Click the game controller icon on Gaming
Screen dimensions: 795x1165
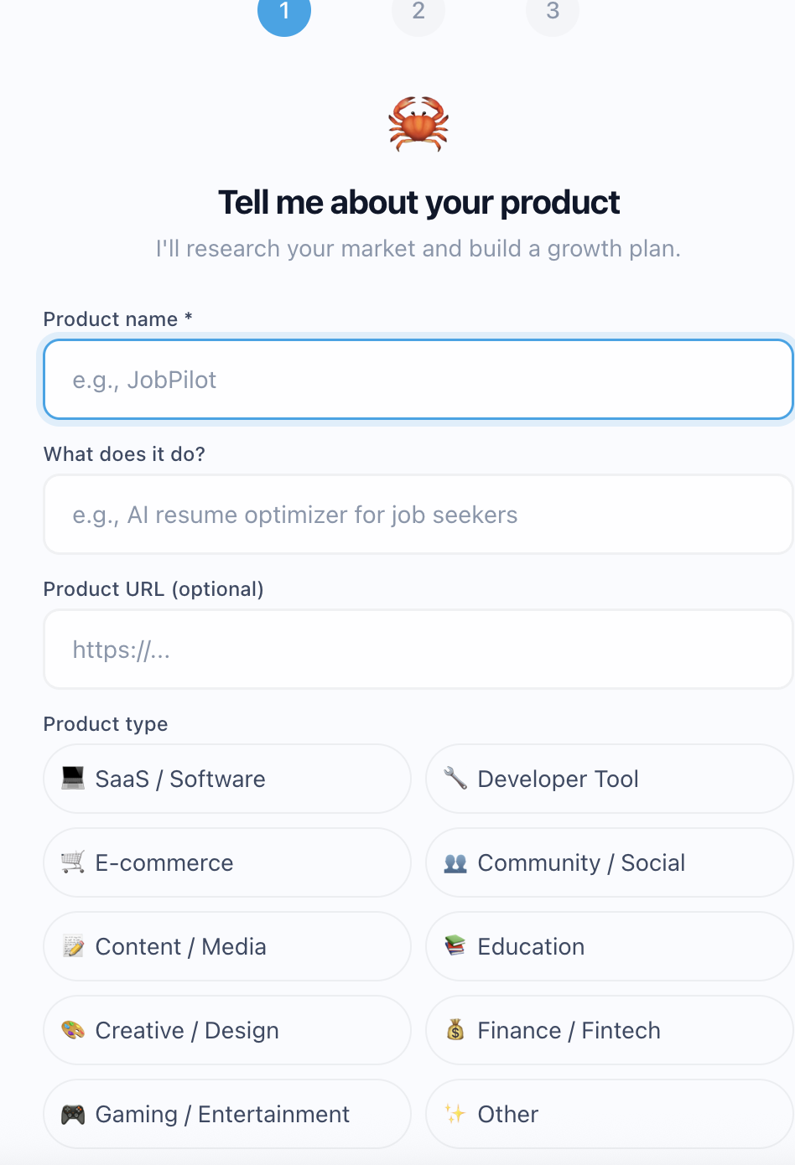coord(73,1114)
